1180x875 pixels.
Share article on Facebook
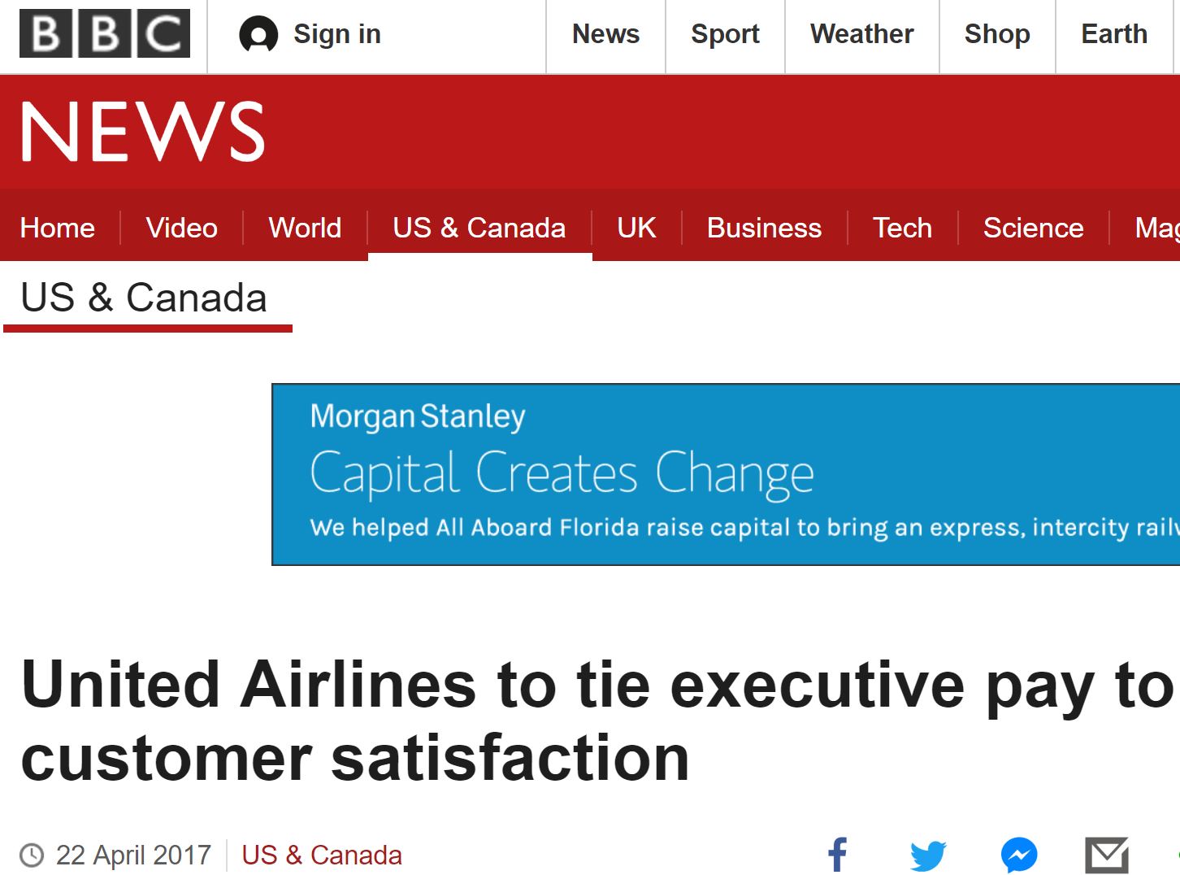point(837,855)
